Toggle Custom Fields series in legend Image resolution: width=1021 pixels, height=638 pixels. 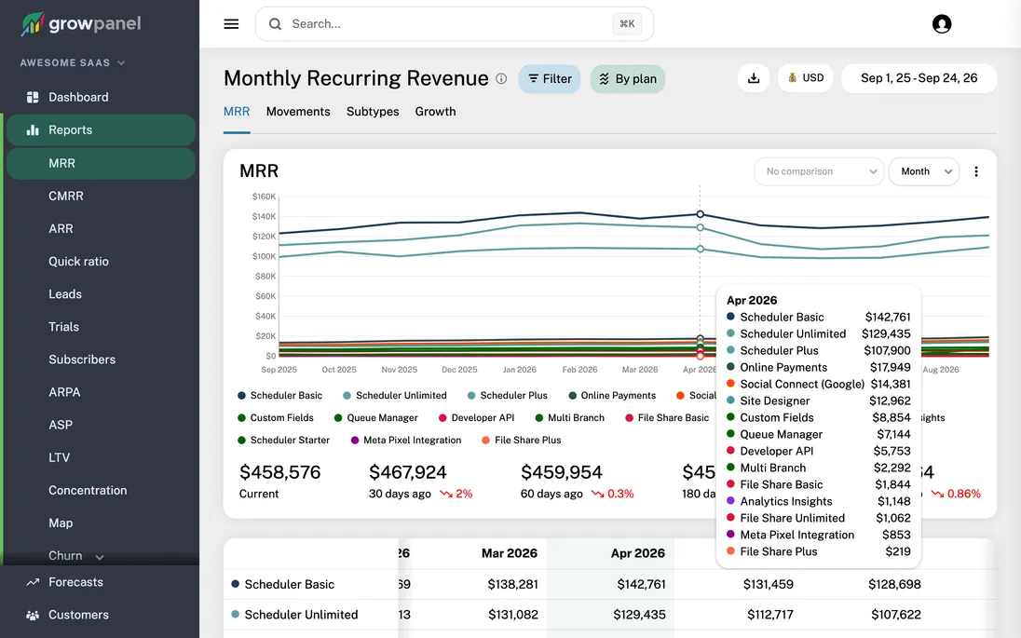point(276,417)
